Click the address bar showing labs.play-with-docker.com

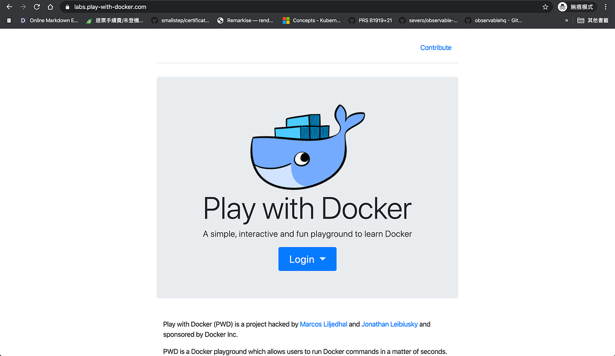pos(306,7)
